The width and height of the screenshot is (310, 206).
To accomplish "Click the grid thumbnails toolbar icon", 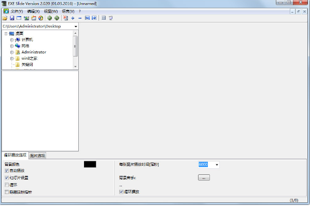I will coord(104,18).
